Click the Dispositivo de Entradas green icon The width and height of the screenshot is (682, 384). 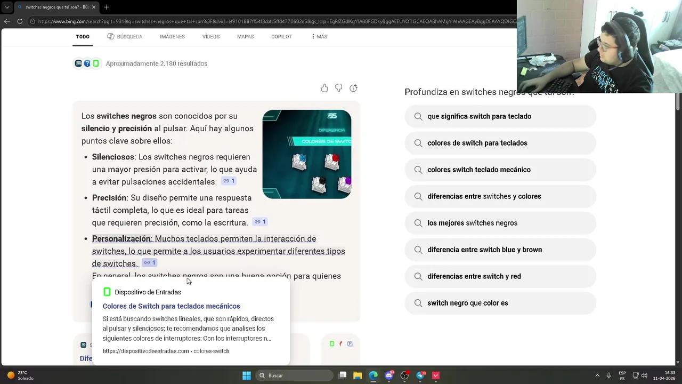tap(107, 292)
